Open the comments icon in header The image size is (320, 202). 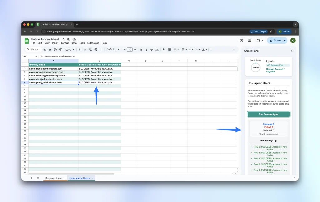[x=249, y=40]
